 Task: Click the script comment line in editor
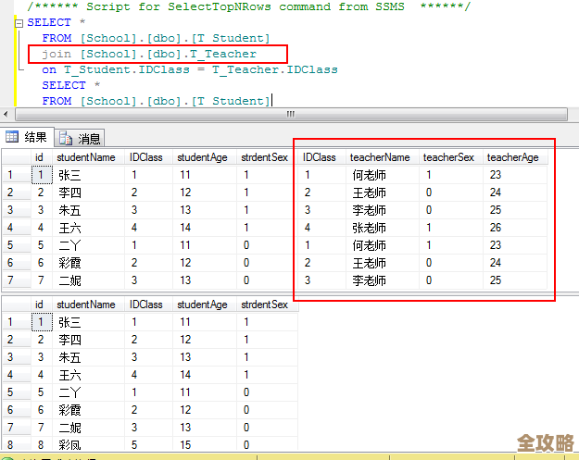pos(249,6)
